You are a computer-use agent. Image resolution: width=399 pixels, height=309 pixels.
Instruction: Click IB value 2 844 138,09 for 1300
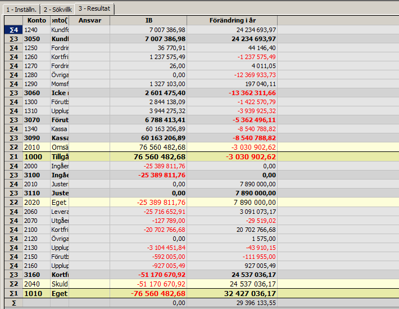(167, 102)
